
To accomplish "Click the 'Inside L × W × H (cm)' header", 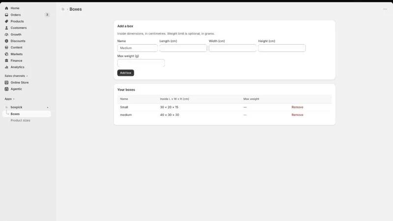I will pyautogui.click(x=174, y=99).
